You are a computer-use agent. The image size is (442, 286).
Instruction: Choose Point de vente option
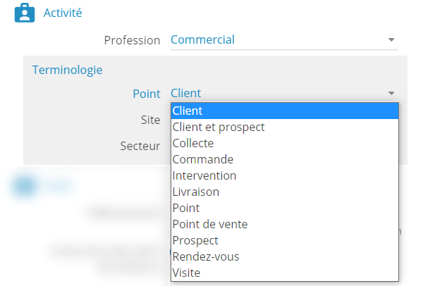pyautogui.click(x=285, y=224)
